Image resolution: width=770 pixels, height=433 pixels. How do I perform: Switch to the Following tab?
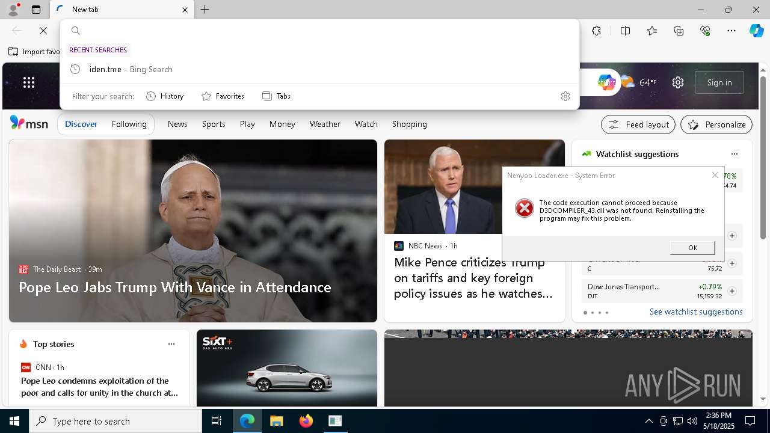point(129,124)
